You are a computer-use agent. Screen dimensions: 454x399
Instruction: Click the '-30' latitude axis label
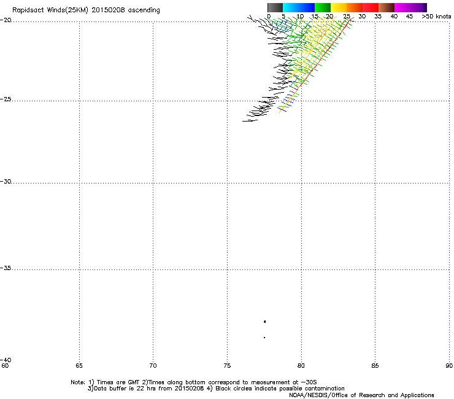[6, 181]
